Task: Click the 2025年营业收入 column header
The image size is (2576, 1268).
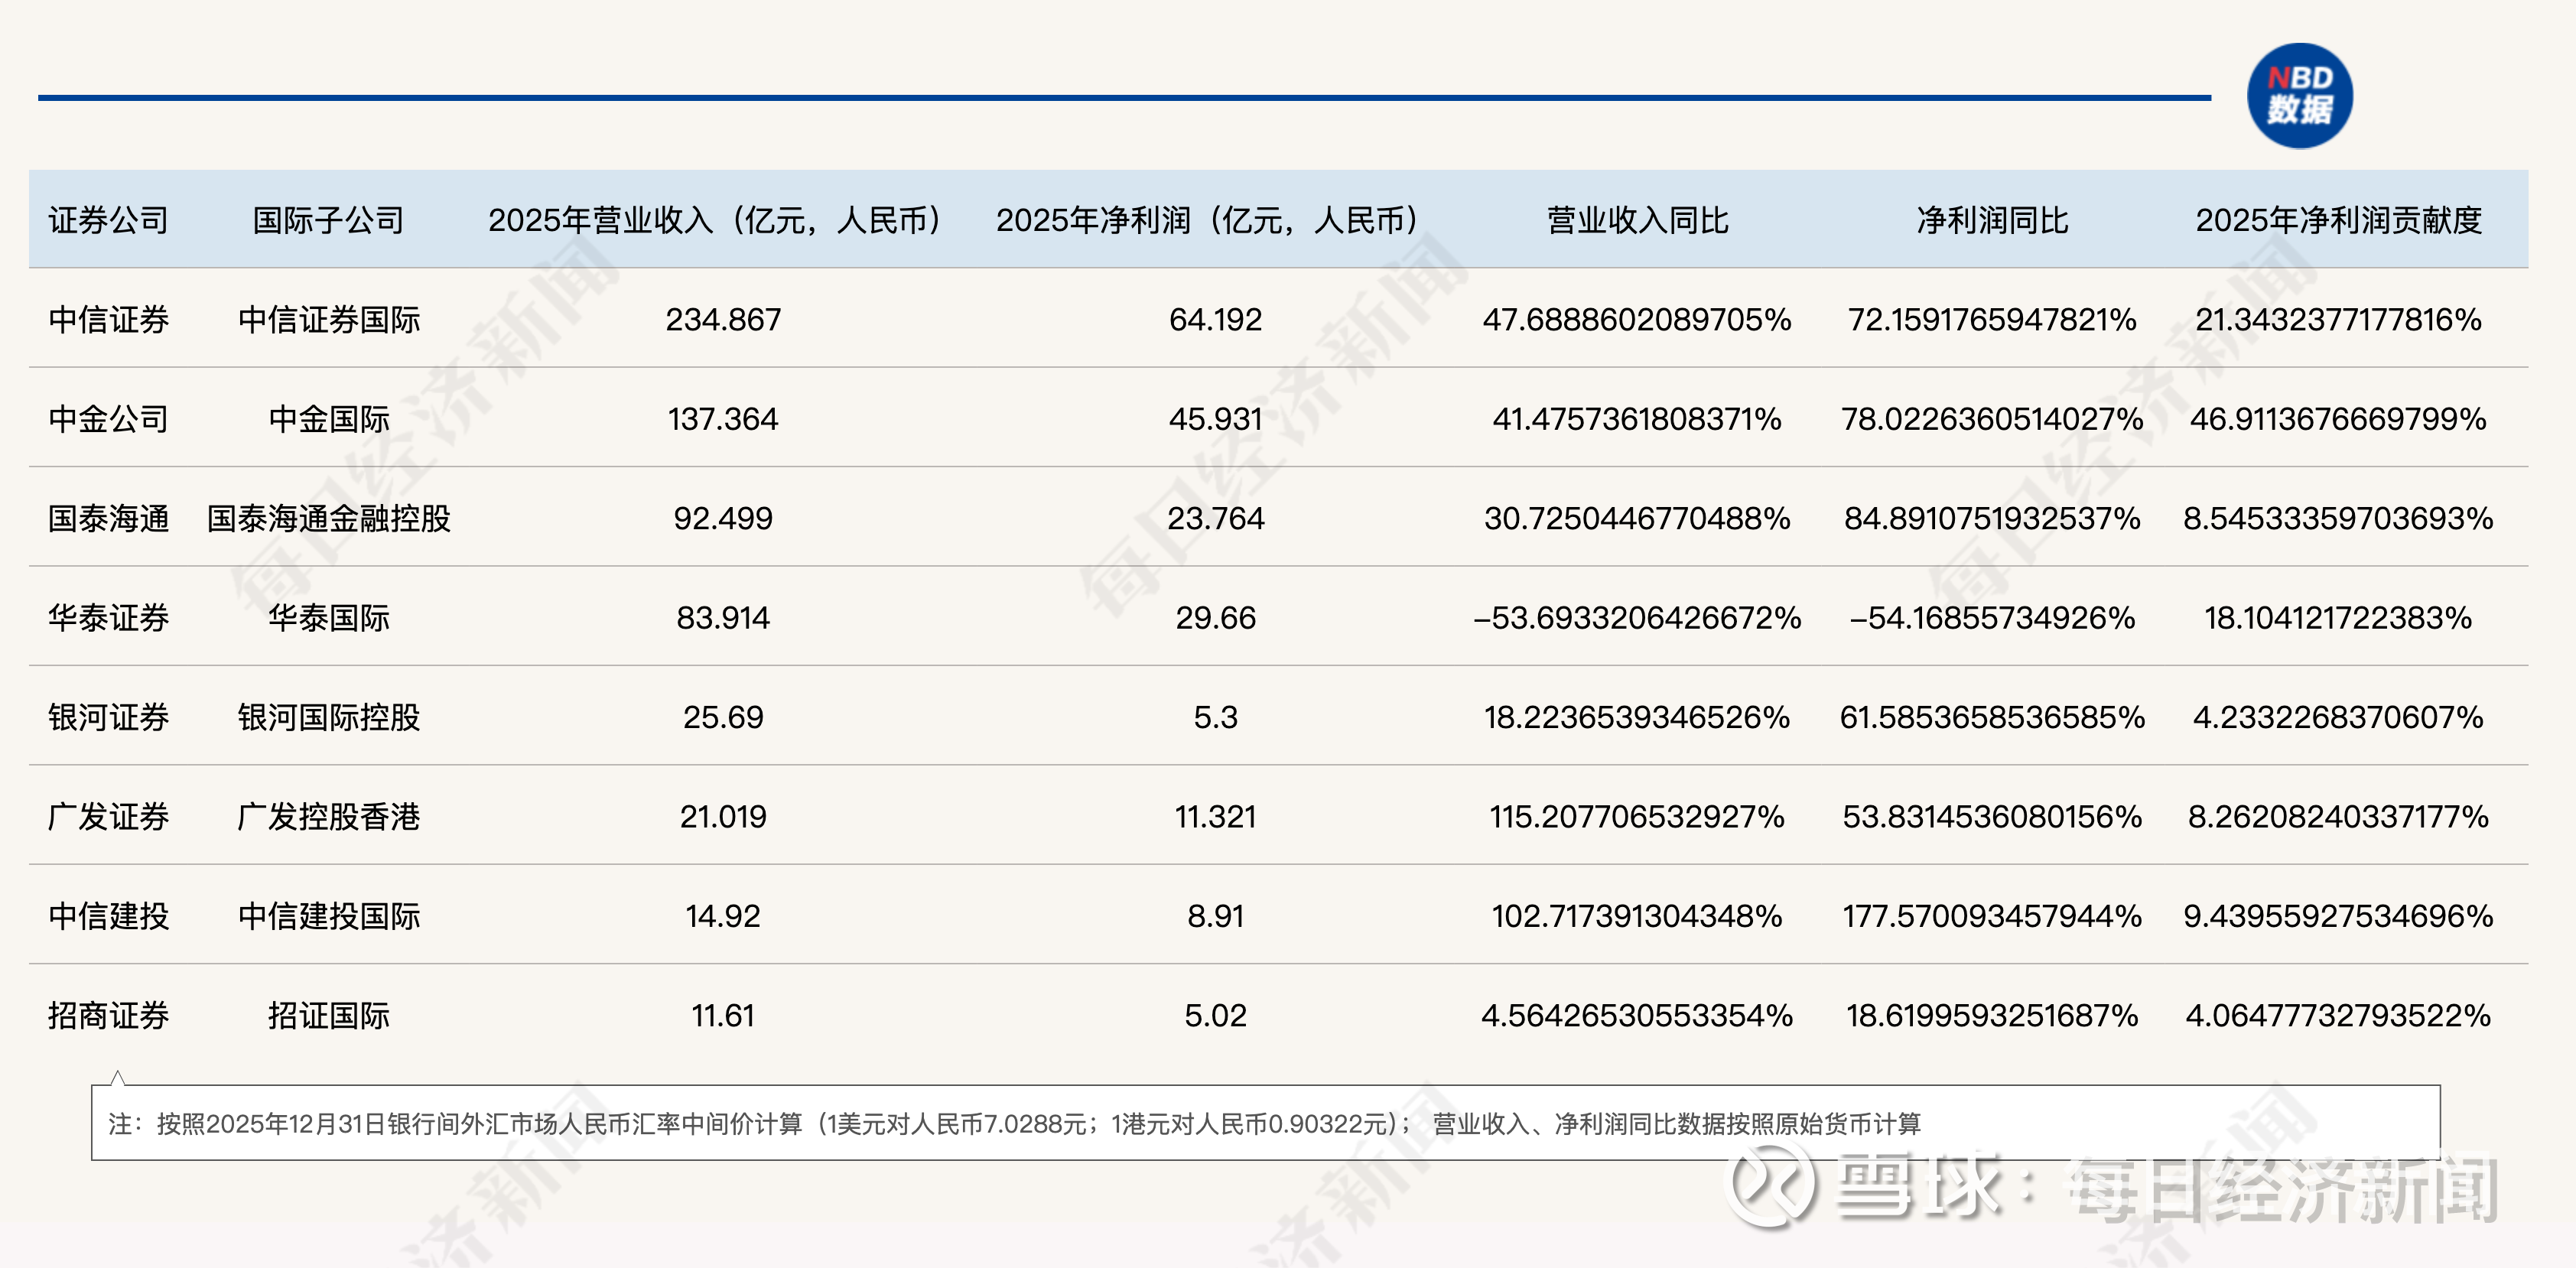Action: coord(714,220)
